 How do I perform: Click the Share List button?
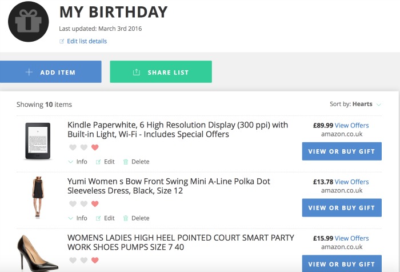tap(161, 71)
